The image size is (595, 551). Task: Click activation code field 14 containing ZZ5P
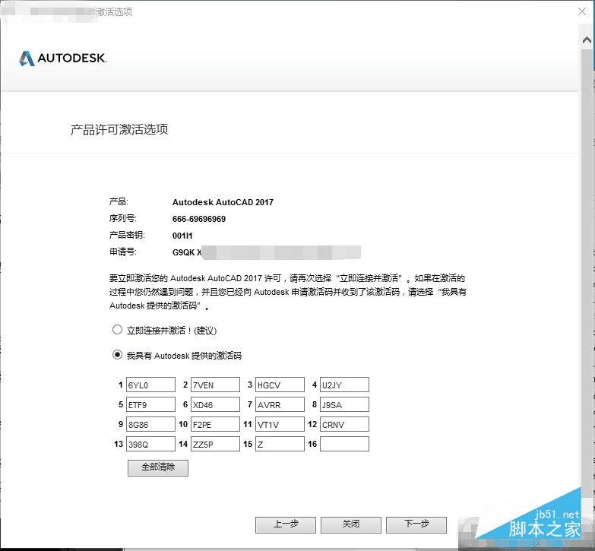[x=215, y=444]
